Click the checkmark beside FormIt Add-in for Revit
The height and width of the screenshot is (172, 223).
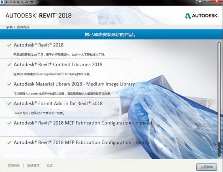(x=9, y=104)
